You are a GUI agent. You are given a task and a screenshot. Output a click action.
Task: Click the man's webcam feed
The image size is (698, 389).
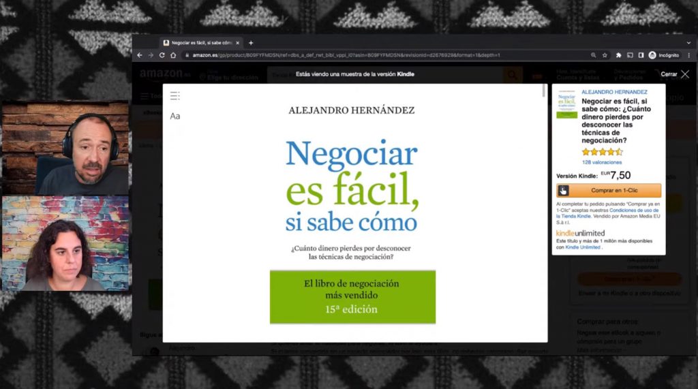click(x=65, y=149)
